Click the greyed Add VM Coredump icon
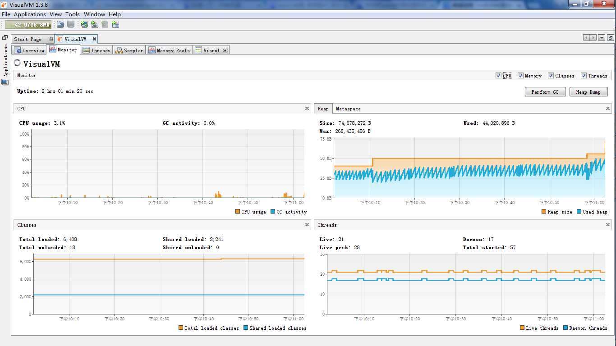Screen dimensions: 616x346 [105, 24]
